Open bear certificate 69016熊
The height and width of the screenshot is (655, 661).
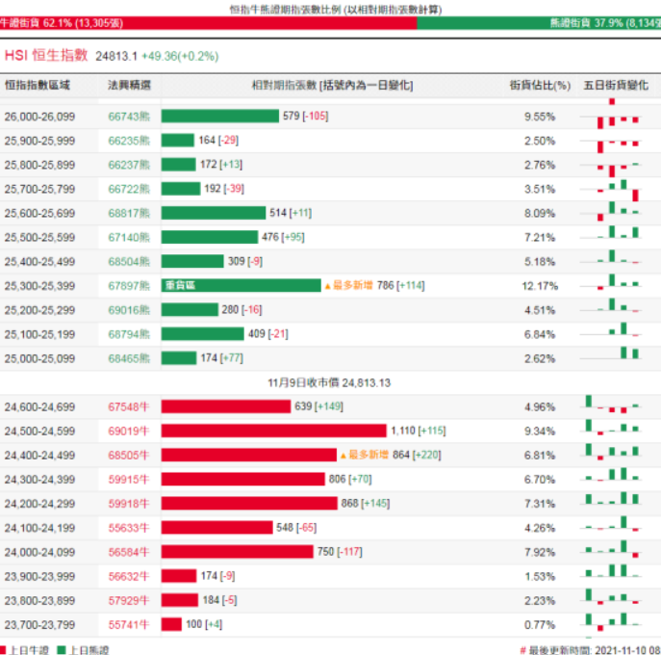tap(129, 310)
